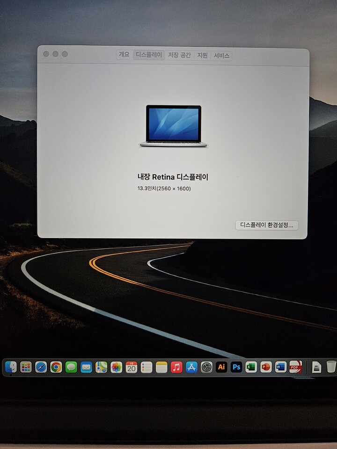Open the Messages app
This screenshot has height=449, width=337.
(71, 367)
